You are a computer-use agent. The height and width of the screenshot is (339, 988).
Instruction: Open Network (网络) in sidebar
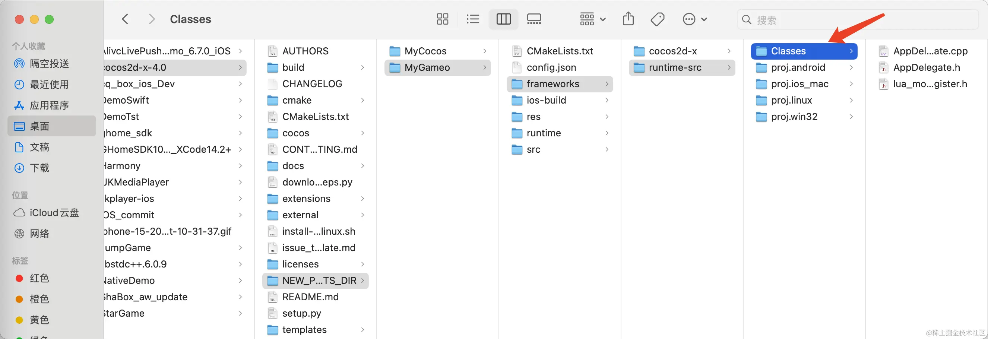pos(52,234)
